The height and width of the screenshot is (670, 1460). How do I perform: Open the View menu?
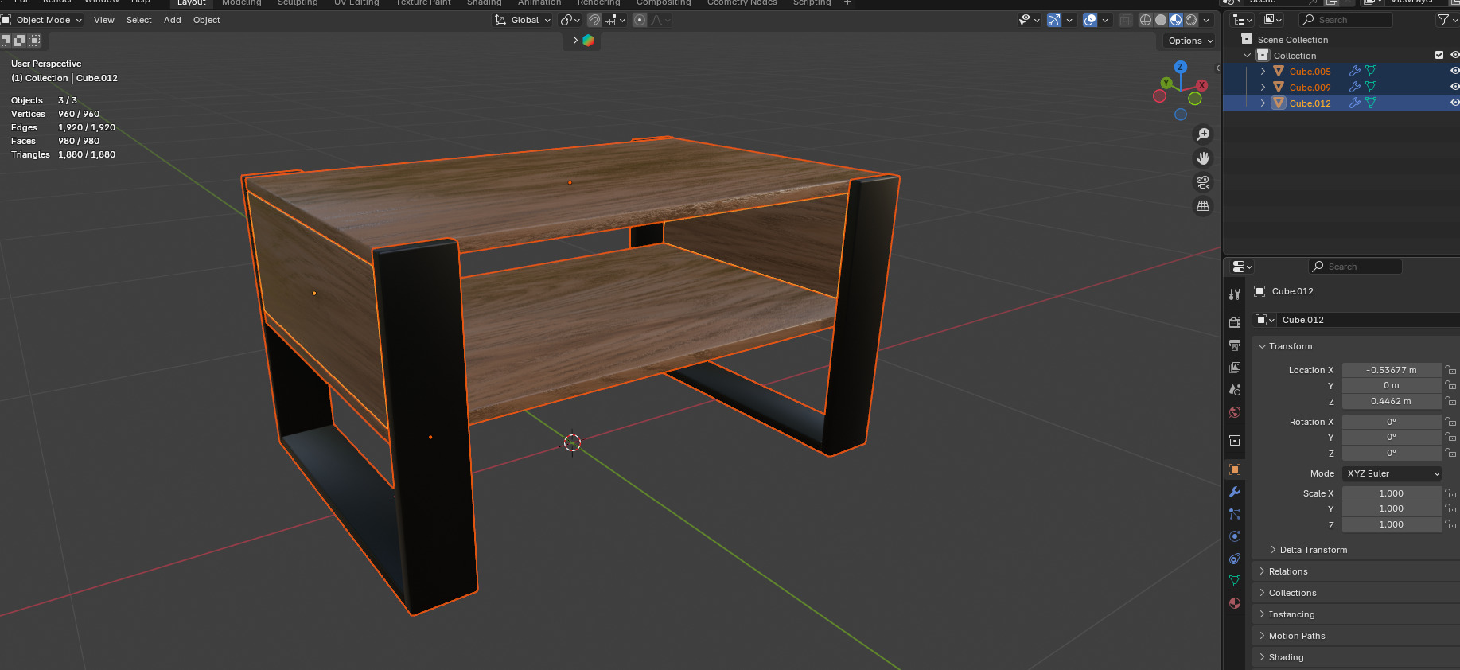[x=104, y=20]
